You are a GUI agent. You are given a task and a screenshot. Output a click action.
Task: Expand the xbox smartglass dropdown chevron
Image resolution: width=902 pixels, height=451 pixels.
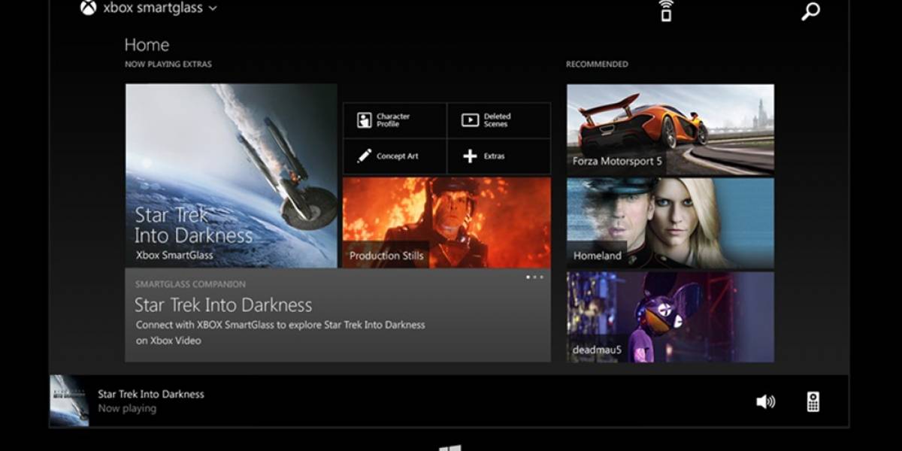coord(213,8)
